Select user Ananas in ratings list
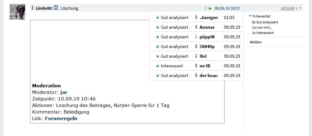The width and height of the screenshot is (312, 136). coord(207,27)
